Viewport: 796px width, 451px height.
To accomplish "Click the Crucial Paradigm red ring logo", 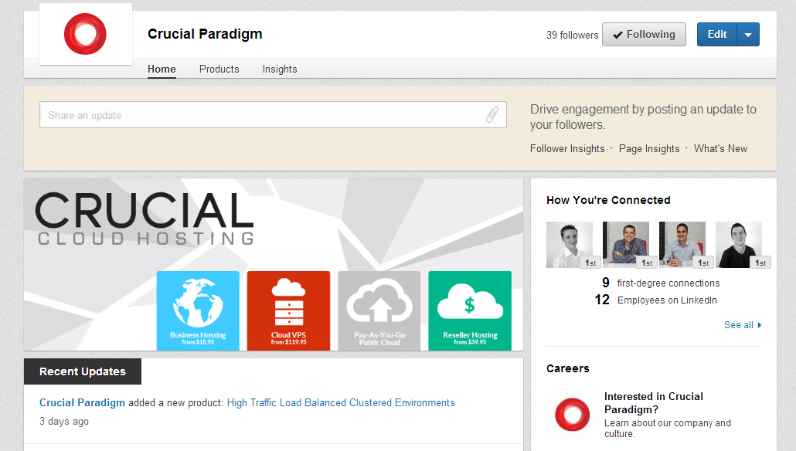I will pos(85,34).
